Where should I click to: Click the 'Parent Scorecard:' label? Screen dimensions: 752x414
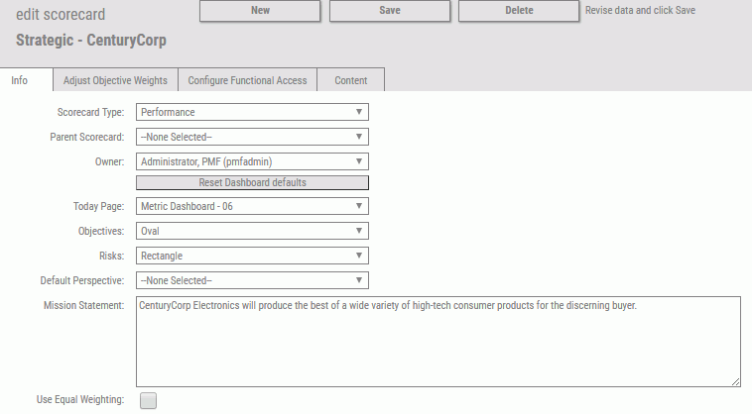[86, 138]
